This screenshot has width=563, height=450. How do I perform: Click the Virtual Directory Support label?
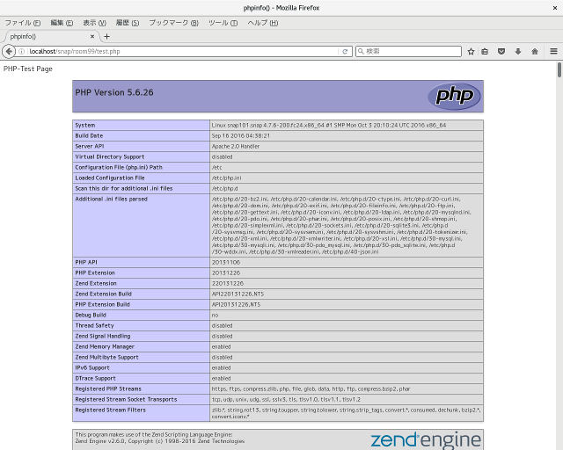click(x=109, y=156)
